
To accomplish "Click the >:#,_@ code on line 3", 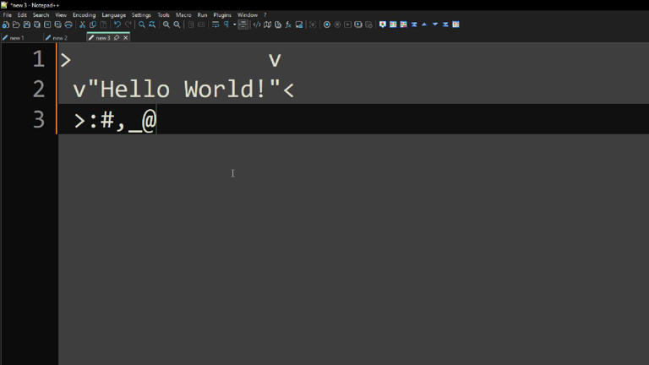I will 115,121.
